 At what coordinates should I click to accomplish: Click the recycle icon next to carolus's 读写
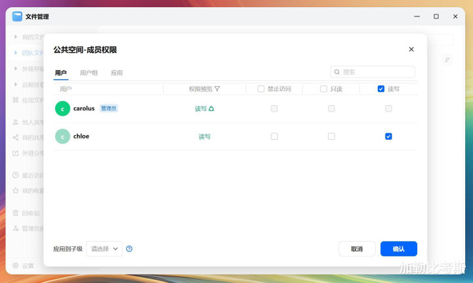point(212,108)
